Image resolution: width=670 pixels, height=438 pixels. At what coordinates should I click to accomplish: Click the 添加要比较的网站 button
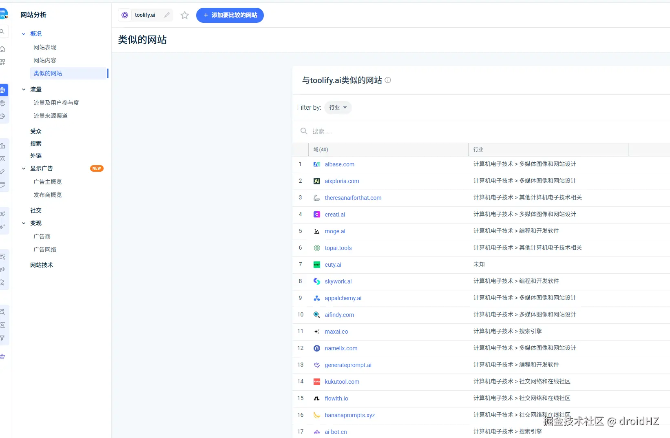230,15
